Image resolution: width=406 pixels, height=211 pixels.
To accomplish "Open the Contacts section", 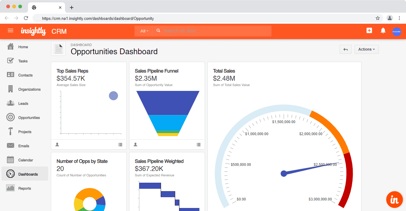I will [25, 75].
